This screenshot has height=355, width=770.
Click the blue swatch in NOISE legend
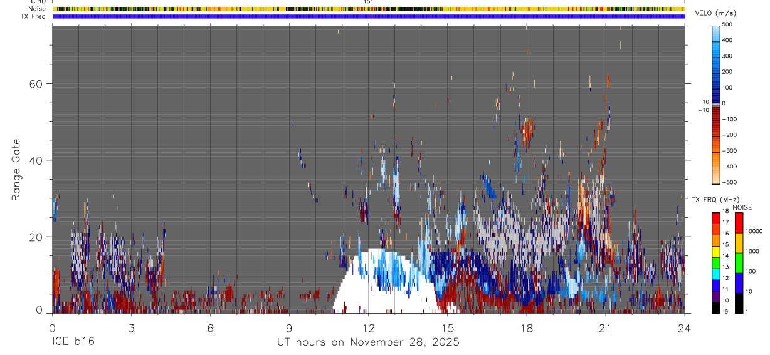point(739,282)
